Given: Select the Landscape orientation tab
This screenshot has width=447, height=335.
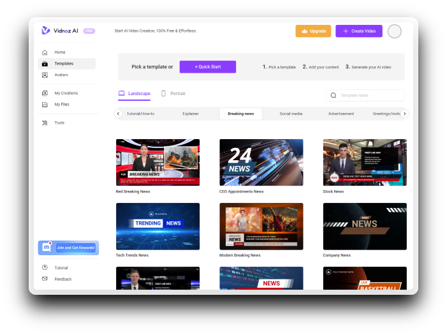Looking at the screenshot, I should tap(135, 94).
